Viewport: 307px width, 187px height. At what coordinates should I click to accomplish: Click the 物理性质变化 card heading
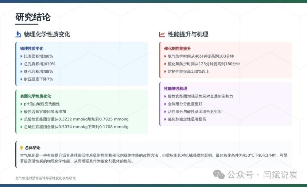(32, 49)
